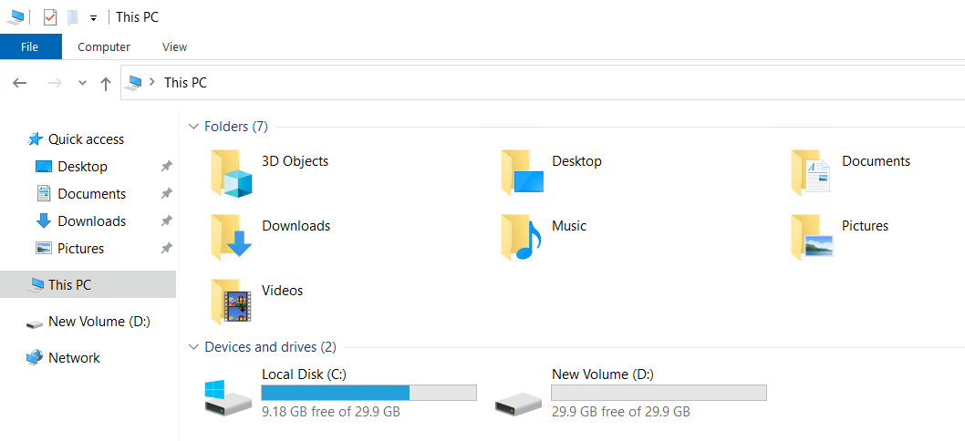Screen dimensions: 965x441
Task: Open the Pictures folder in main pane
Action: (x=811, y=238)
